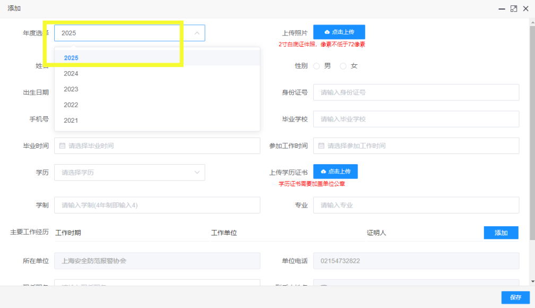Click the 上传照片 upload button
The width and height of the screenshot is (535, 308).
[339, 32]
